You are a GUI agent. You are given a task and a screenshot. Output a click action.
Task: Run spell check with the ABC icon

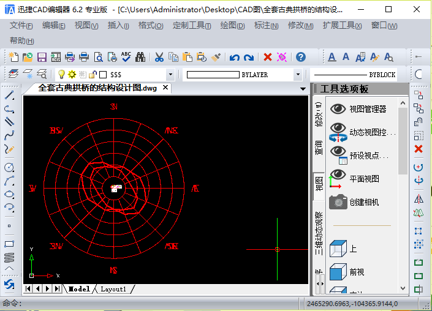pos(126,57)
